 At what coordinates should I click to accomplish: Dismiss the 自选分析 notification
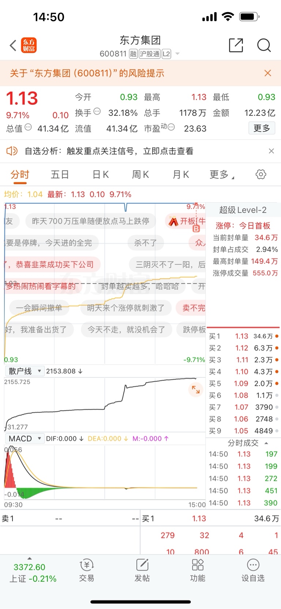pyautogui.click(x=271, y=151)
